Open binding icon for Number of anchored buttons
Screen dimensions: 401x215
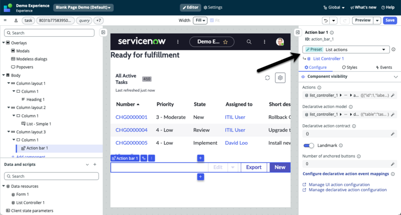393,164
